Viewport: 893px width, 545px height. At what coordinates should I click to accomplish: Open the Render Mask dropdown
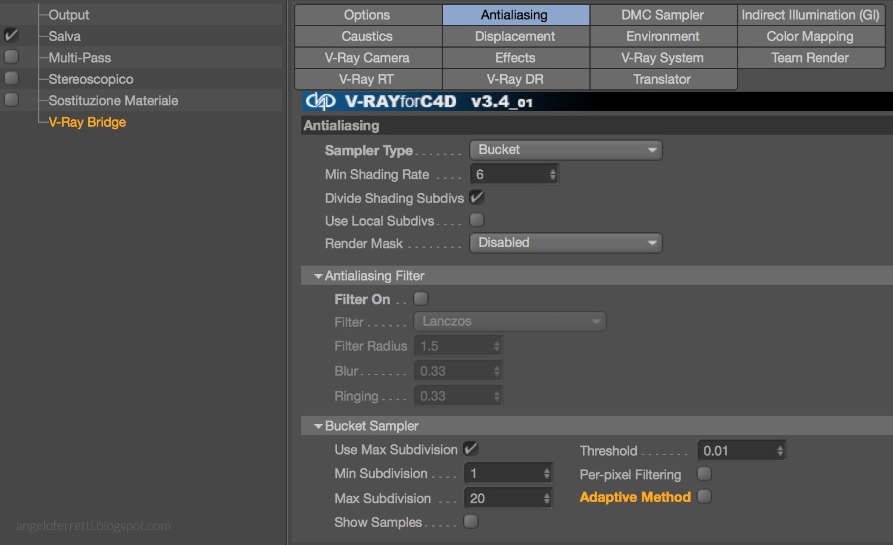(566, 243)
